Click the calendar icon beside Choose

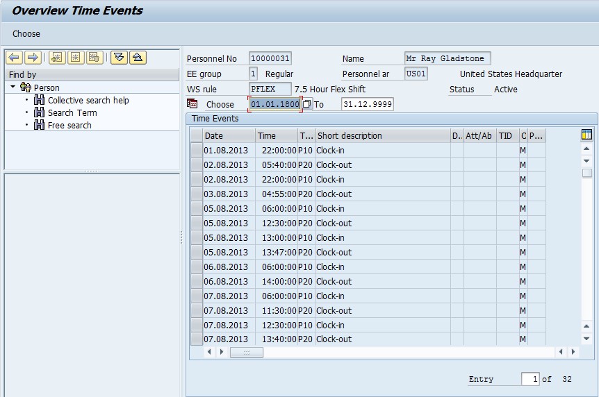pos(192,104)
